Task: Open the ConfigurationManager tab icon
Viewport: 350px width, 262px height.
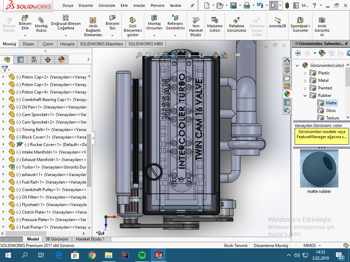Action: point(34,60)
